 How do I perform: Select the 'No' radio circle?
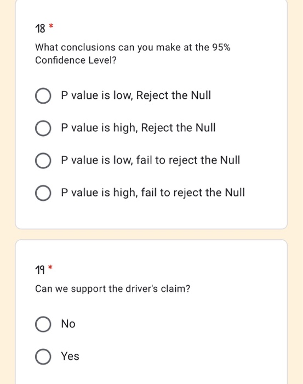click(43, 324)
